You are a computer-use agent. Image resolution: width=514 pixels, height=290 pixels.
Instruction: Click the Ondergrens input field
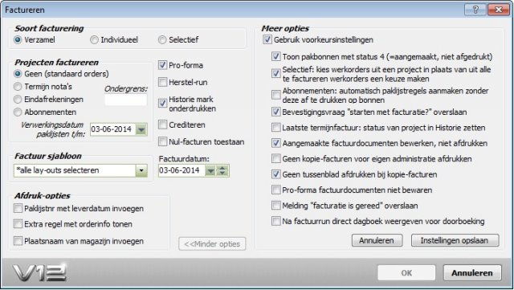(126, 100)
